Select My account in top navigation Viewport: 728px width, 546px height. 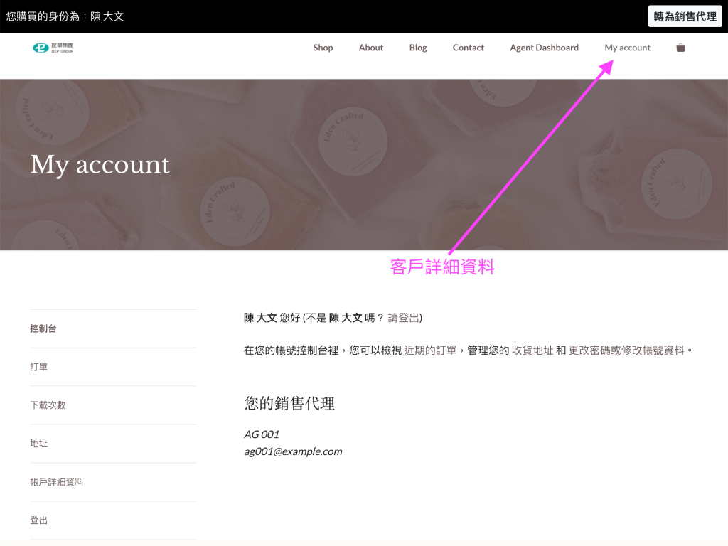(x=627, y=48)
